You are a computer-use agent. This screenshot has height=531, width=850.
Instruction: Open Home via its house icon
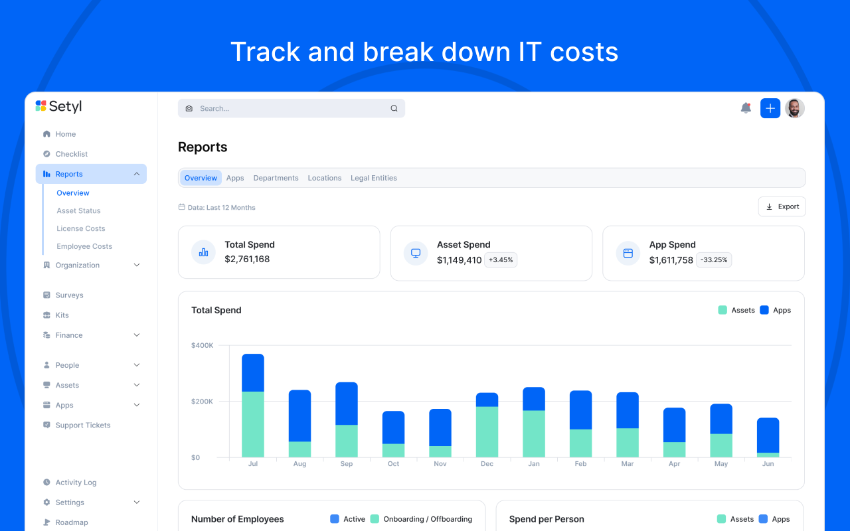pos(46,134)
